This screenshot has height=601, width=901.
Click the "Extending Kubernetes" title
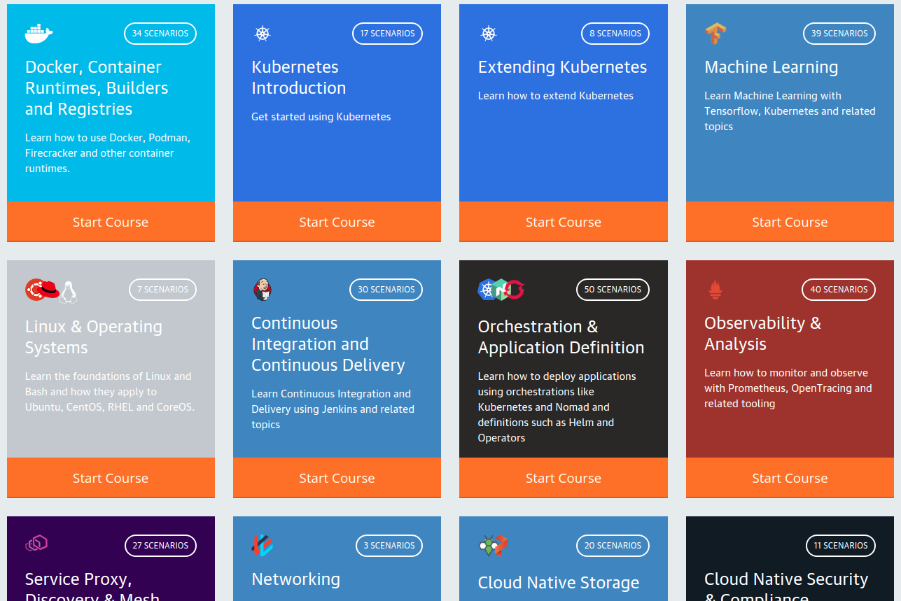coord(563,67)
